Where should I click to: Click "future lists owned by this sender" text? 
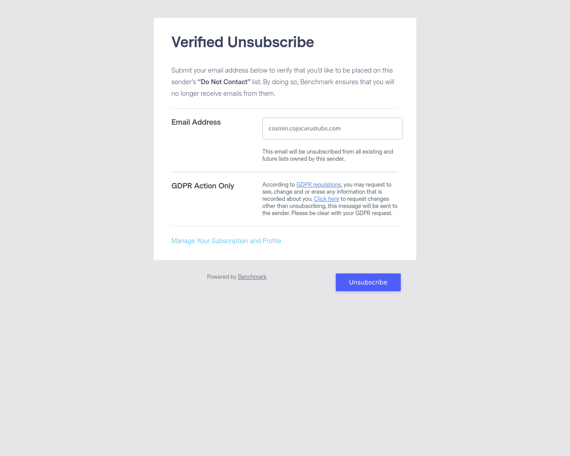point(303,159)
